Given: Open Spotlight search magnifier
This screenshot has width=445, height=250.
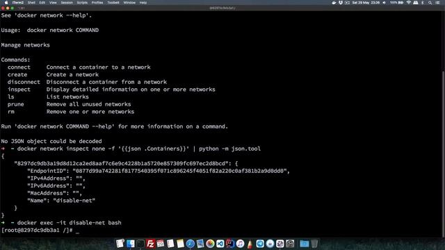Looking at the screenshot, I should coord(430,3).
